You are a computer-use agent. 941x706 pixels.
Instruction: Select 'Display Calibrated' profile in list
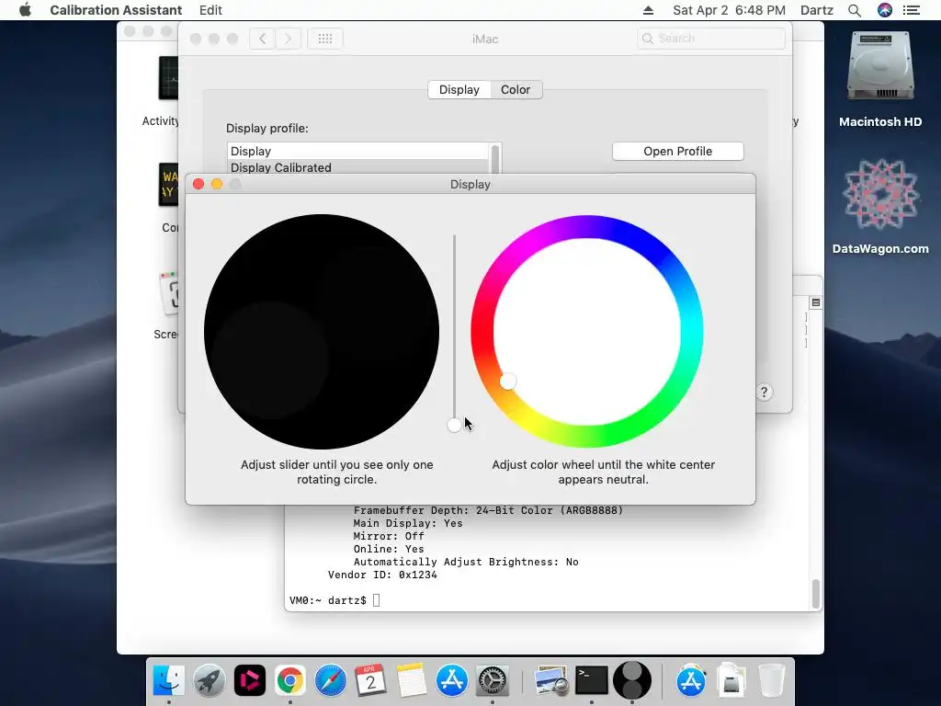click(359, 167)
